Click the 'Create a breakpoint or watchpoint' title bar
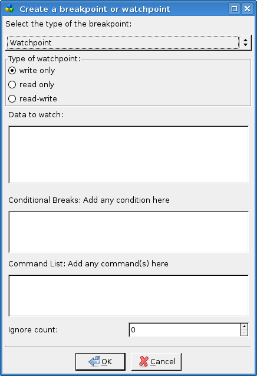 tap(95, 9)
